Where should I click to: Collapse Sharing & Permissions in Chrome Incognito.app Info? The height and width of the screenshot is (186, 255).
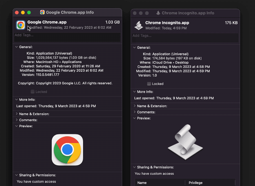point(134,167)
